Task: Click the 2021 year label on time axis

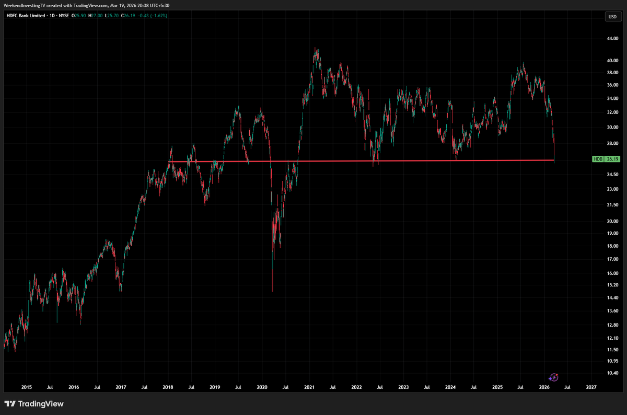Action: point(309,387)
